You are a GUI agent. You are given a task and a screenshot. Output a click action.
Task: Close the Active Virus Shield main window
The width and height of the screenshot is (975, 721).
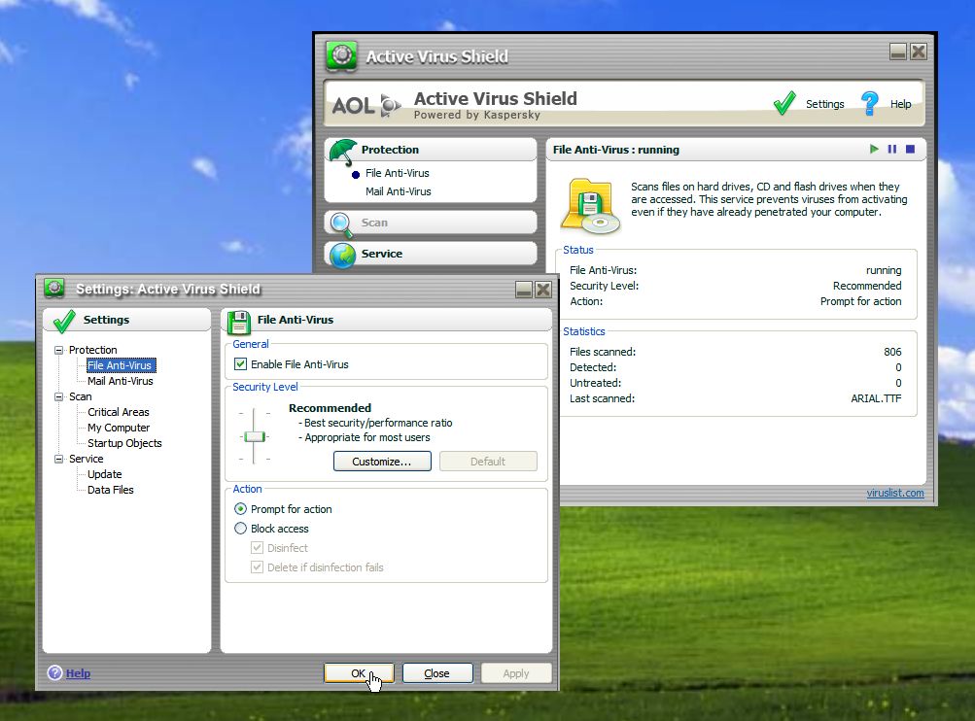pos(919,51)
